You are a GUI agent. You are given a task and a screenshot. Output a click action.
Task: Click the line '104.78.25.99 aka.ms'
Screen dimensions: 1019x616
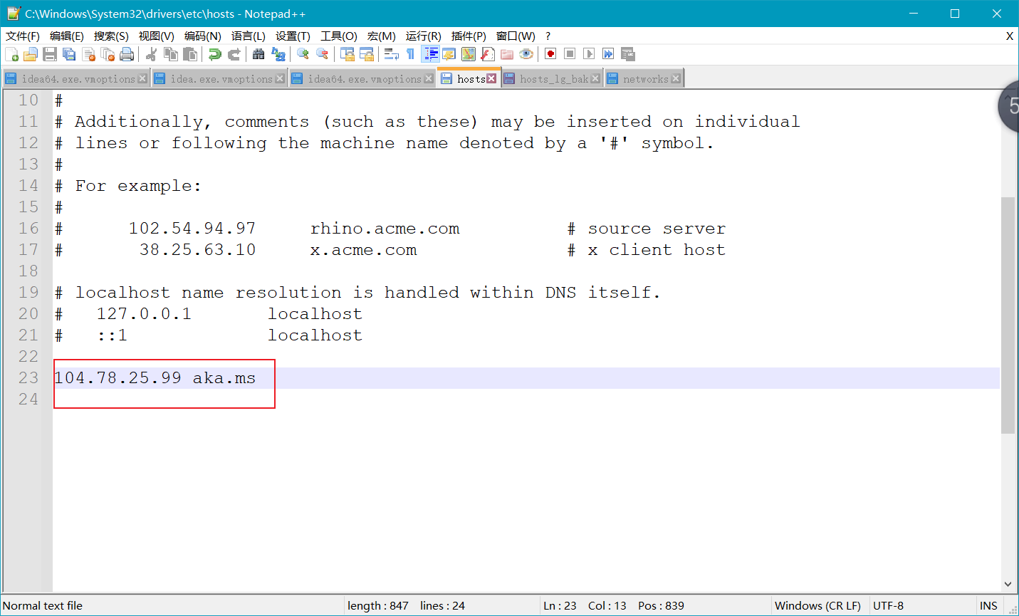[x=155, y=378]
